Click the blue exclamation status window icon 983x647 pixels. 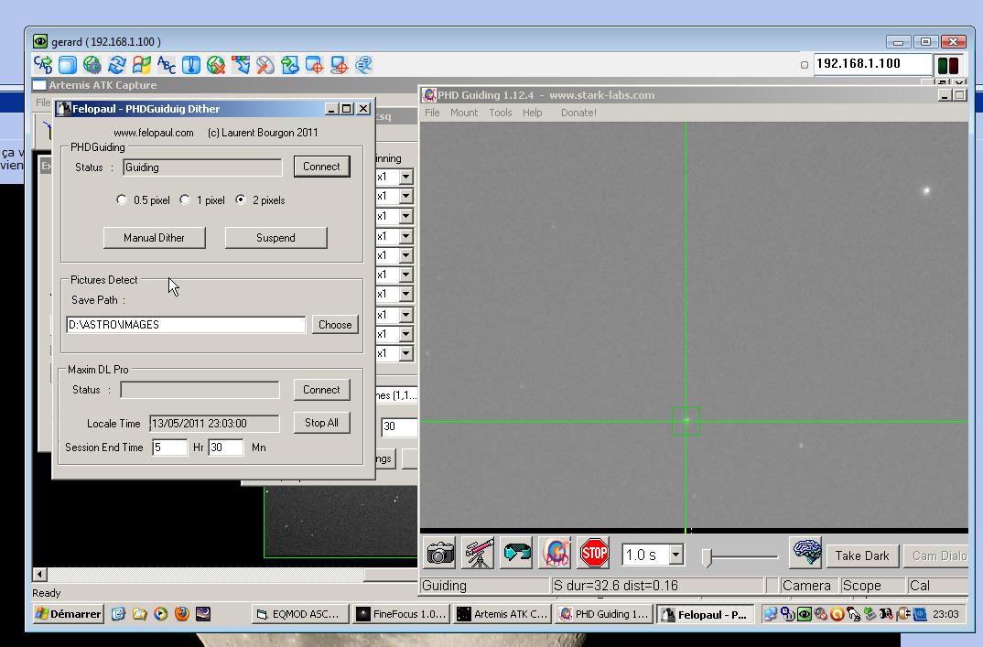point(191,65)
